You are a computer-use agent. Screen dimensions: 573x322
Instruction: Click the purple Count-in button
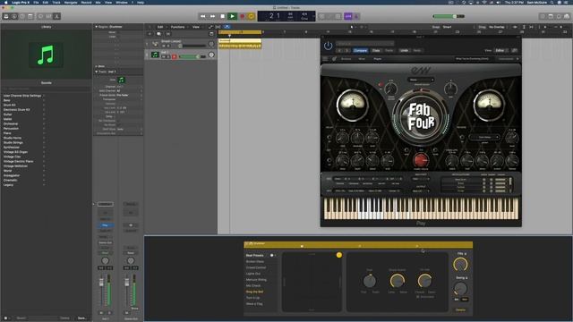tap(348, 16)
